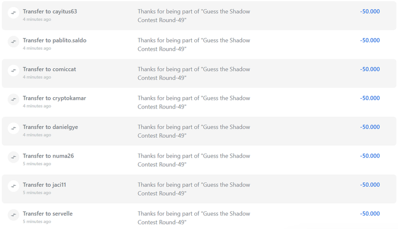Screen dimensions: 398x229
Task: Open the 'Transfer to pablito.saldo' entry
Action: click(x=54, y=40)
